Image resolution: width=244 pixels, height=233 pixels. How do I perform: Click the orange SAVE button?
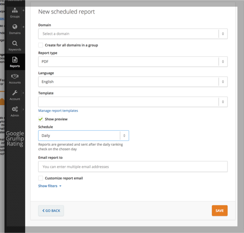click(x=220, y=211)
